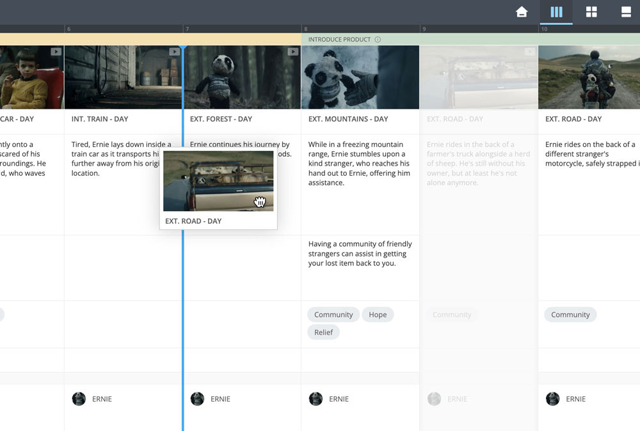
Task: Click the Hope tag
Action: (378, 315)
